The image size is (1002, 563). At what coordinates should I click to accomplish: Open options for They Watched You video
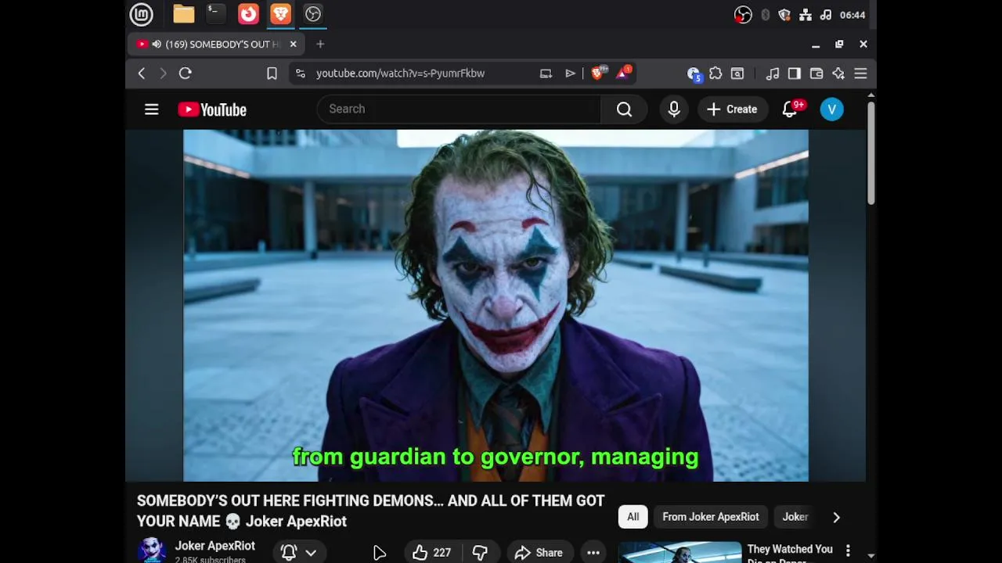(848, 551)
